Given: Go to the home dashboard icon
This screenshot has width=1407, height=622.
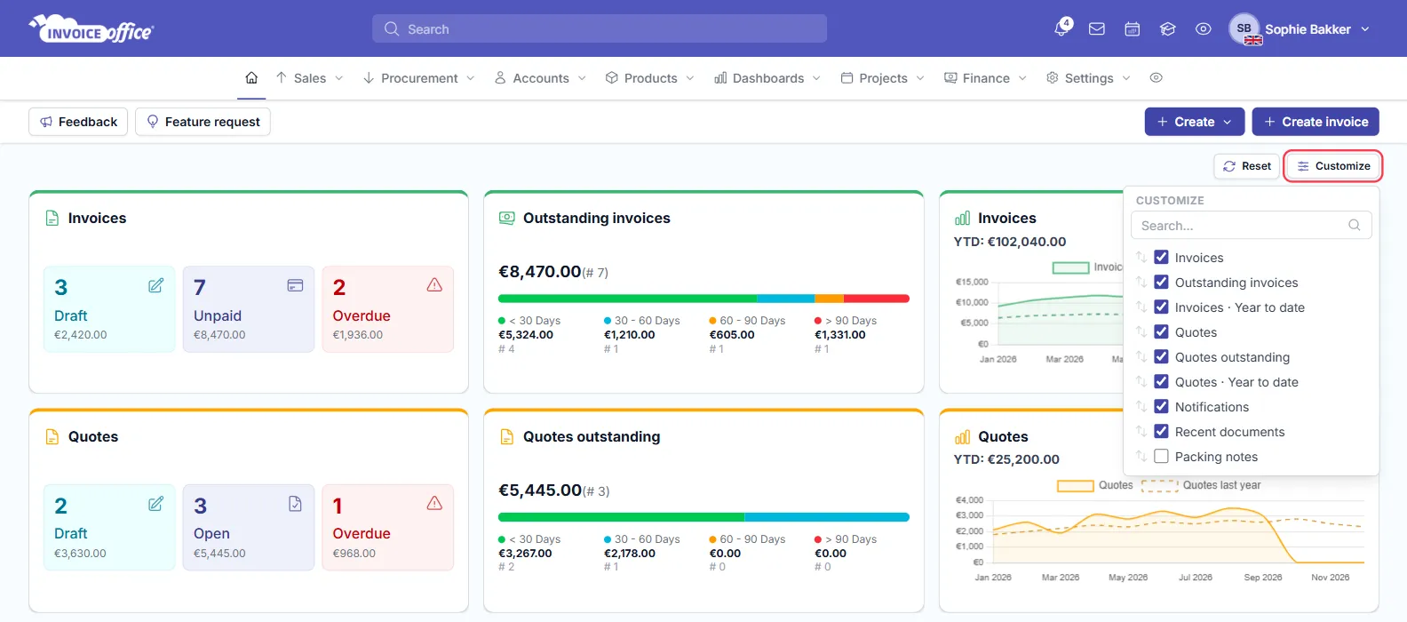Looking at the screenshot, I should click(x=251, y=78).
